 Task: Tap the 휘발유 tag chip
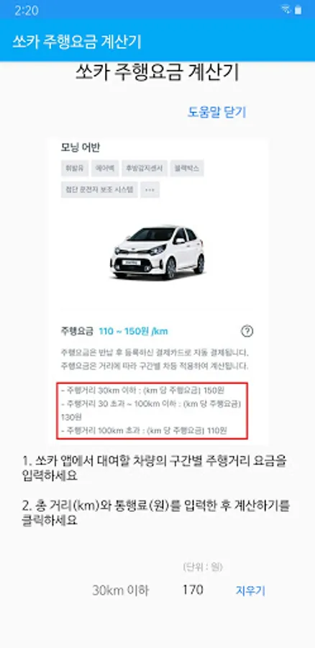(x=74, y=168)
